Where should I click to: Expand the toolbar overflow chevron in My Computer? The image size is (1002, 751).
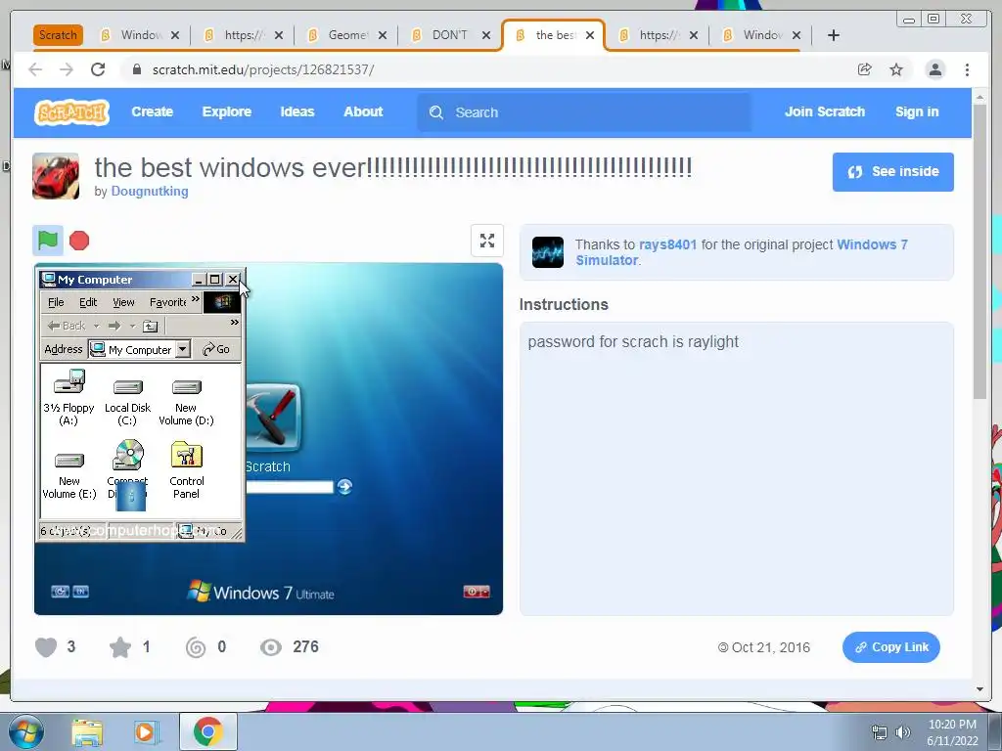235,323
